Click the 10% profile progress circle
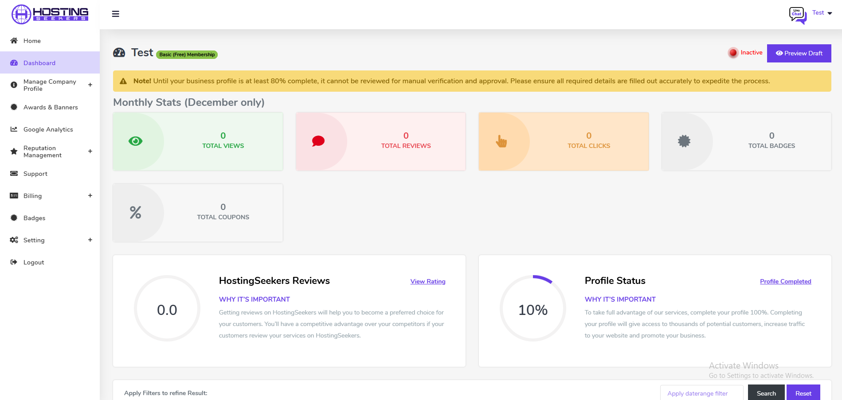The image size is (842, 400). click(533, 309)
